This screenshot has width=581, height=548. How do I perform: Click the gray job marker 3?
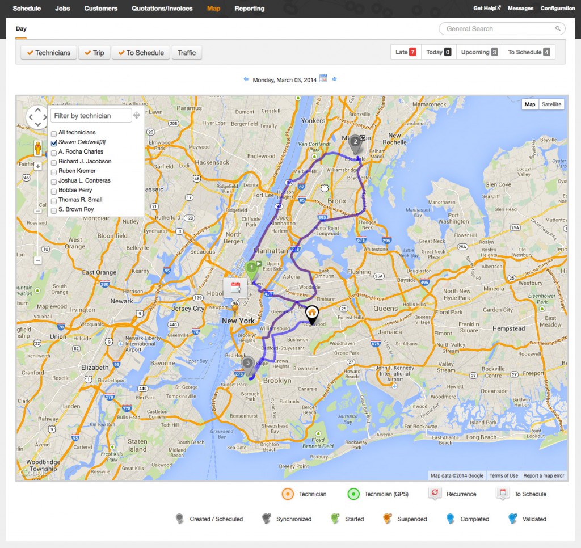(247, 366)
